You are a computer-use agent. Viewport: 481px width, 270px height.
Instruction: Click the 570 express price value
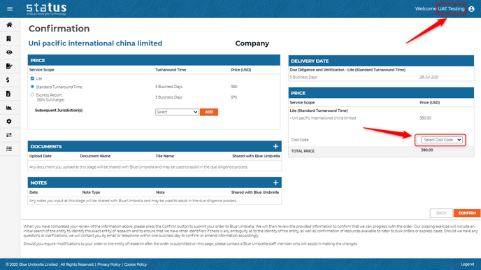234,97
